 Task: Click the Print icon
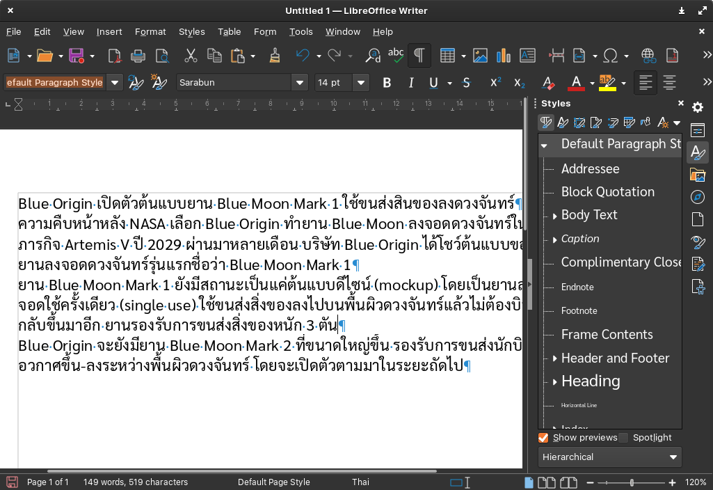pyautogui.click(x=138, y=56)
